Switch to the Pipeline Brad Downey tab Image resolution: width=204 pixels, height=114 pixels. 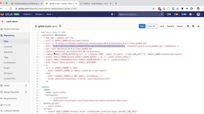click(x=95, y=3)
